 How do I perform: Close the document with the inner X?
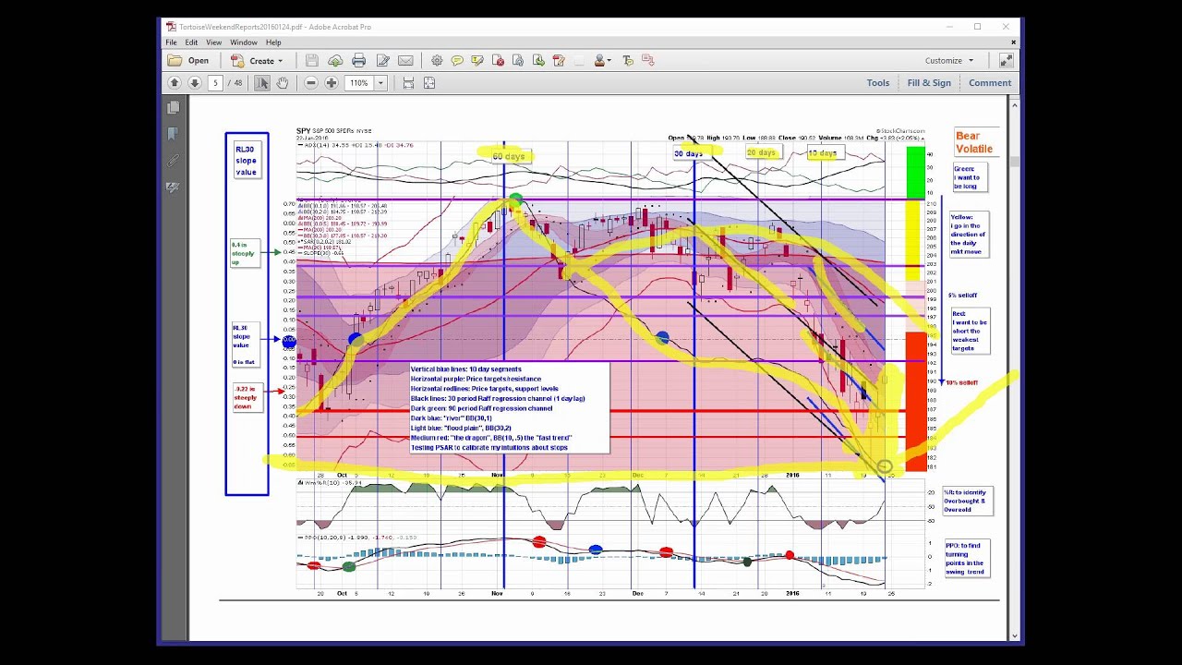tap(1013, 42)
